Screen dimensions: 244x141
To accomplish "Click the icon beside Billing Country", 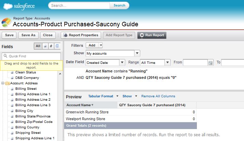I will tap(12, 127).
